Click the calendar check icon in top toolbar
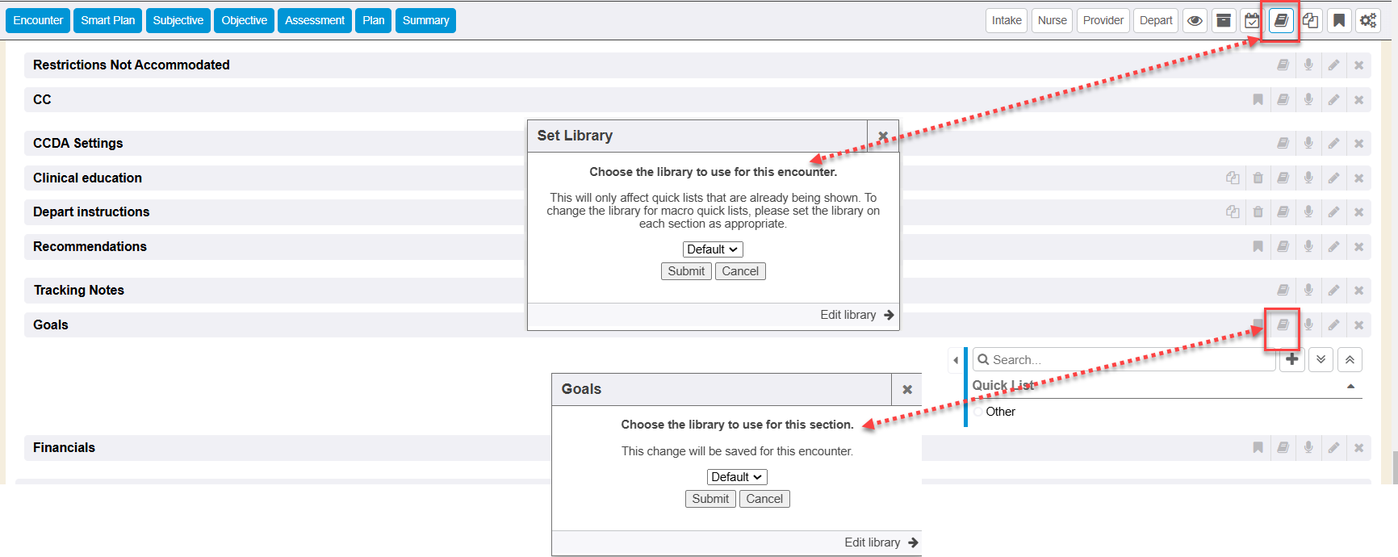This screenshot has width=1398, height=557. (1252, 21)
